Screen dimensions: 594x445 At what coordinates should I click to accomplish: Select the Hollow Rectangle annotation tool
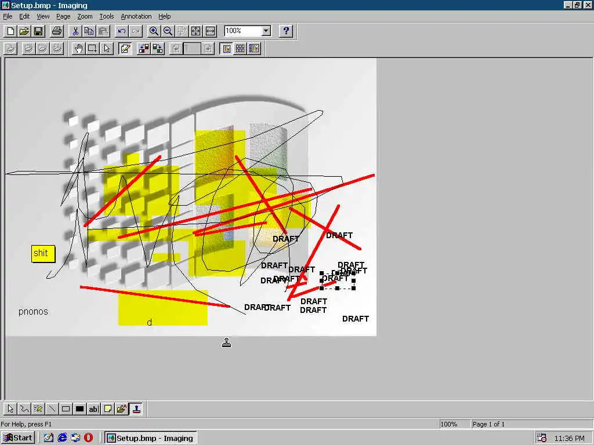click(66, 408)
